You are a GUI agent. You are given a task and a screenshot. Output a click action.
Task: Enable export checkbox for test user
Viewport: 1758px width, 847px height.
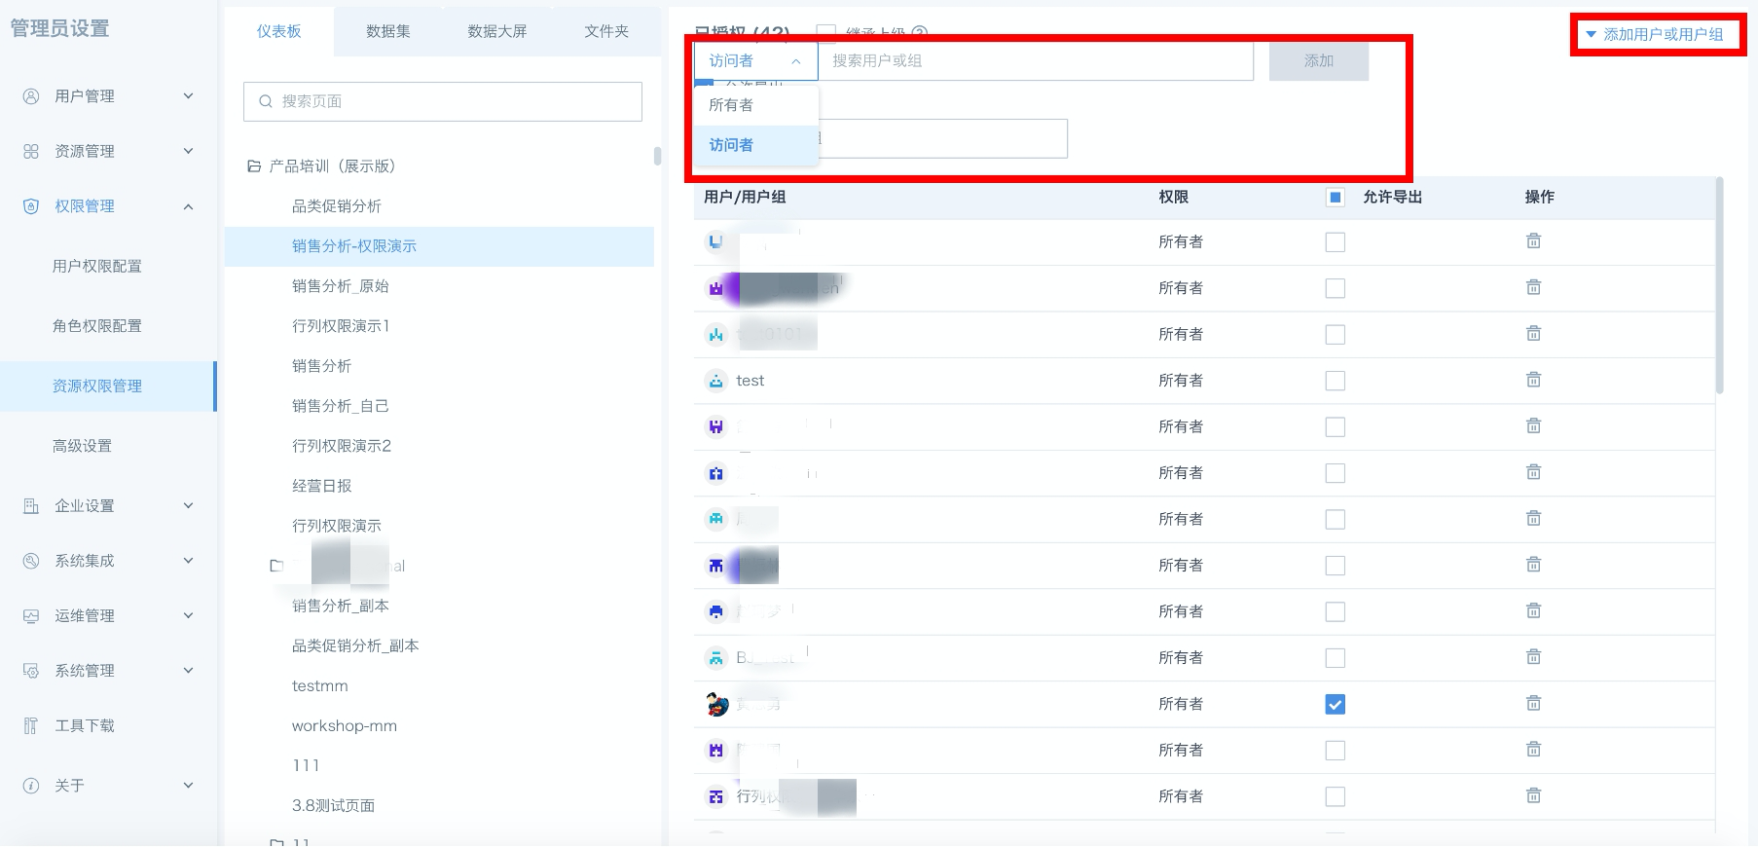[x=1335, y=381]
